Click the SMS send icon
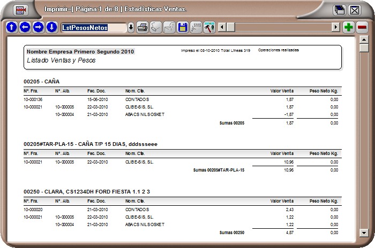This screenshot has width=375, height=248. (196, 27)
